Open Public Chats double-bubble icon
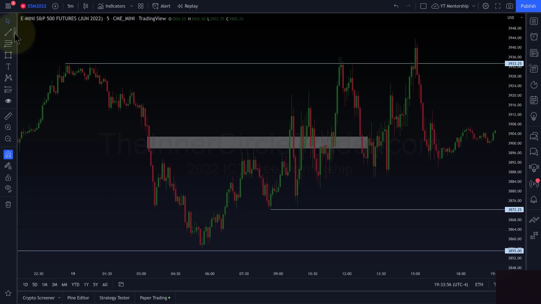This screenshot has height=304, width=541. click(x=534, y=136)
